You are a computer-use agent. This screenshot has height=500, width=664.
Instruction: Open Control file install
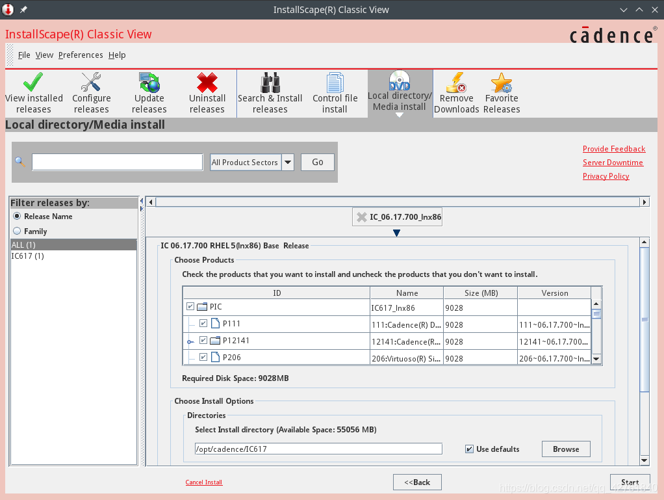pos(335,93)
